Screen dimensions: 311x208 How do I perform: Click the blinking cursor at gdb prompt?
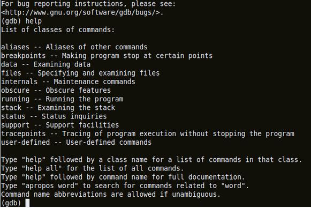[28, 203]
